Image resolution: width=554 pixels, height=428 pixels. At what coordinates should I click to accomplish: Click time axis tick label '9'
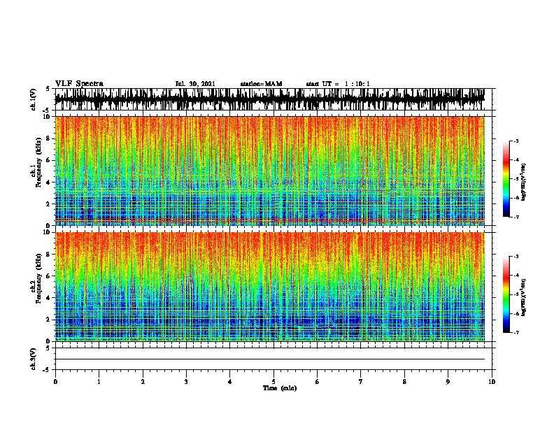[448, 382]
